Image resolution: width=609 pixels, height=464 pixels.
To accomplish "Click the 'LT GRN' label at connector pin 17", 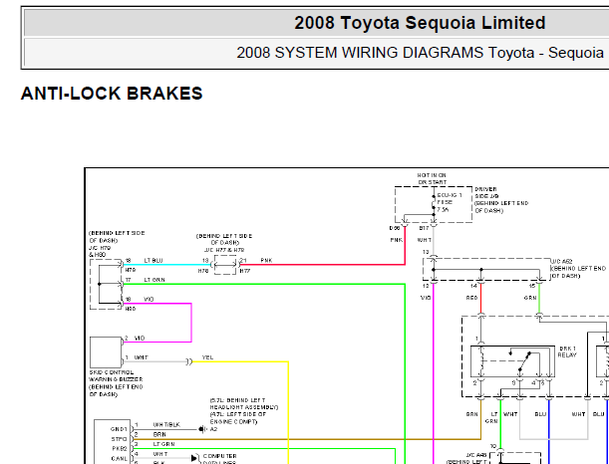I will pos(154,280).
